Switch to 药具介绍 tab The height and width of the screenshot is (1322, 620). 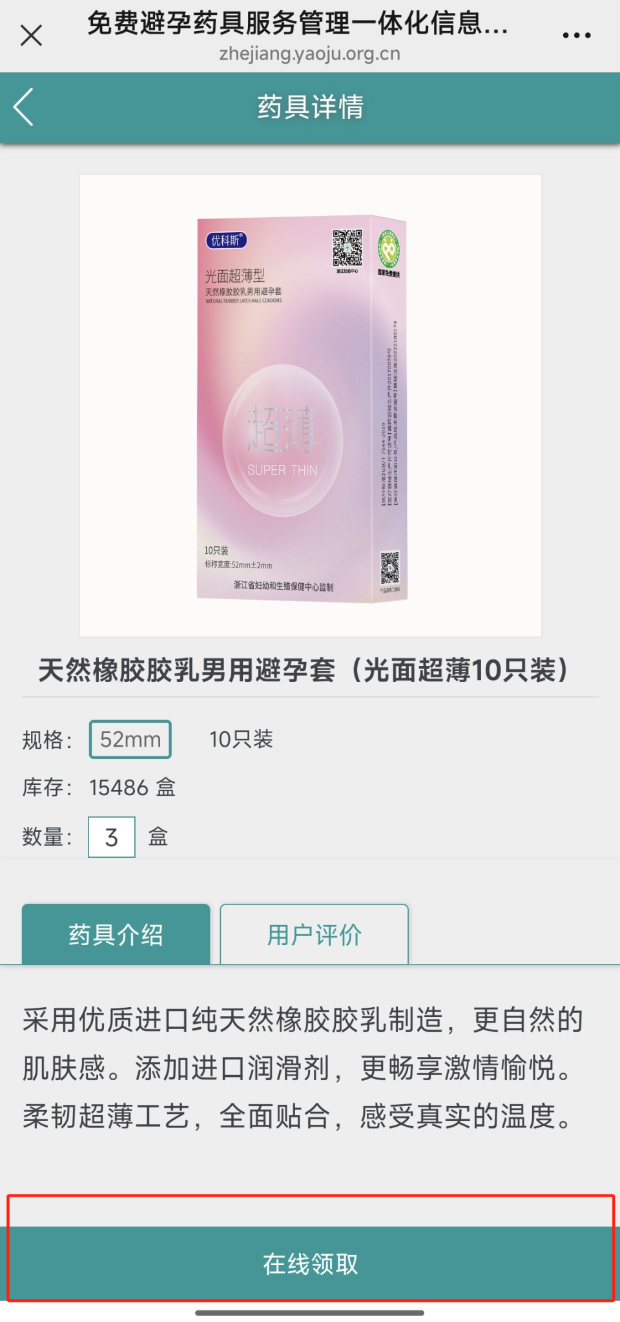[x=116, y=934]
